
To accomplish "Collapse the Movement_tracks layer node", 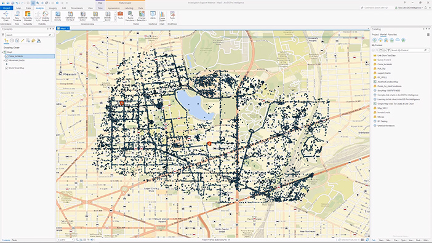I will (x=4, y=60).
